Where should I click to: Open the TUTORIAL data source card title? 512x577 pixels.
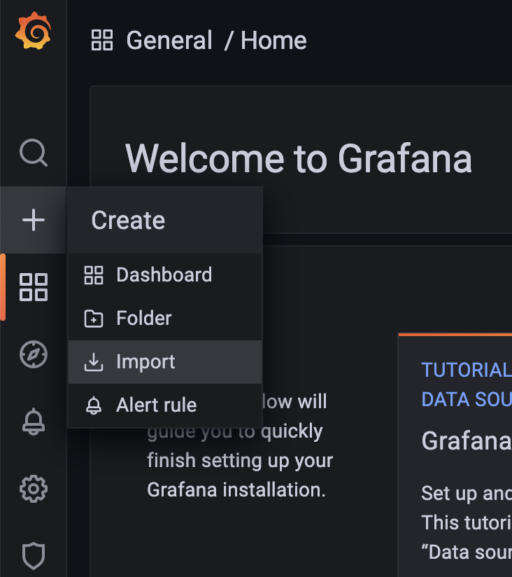click(x=467, y=384)
